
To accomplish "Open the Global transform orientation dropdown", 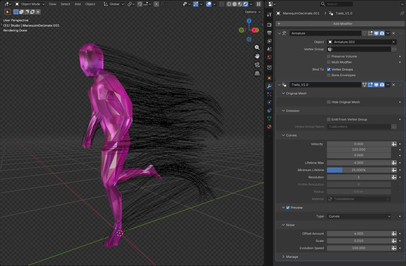I will [114, 4].
